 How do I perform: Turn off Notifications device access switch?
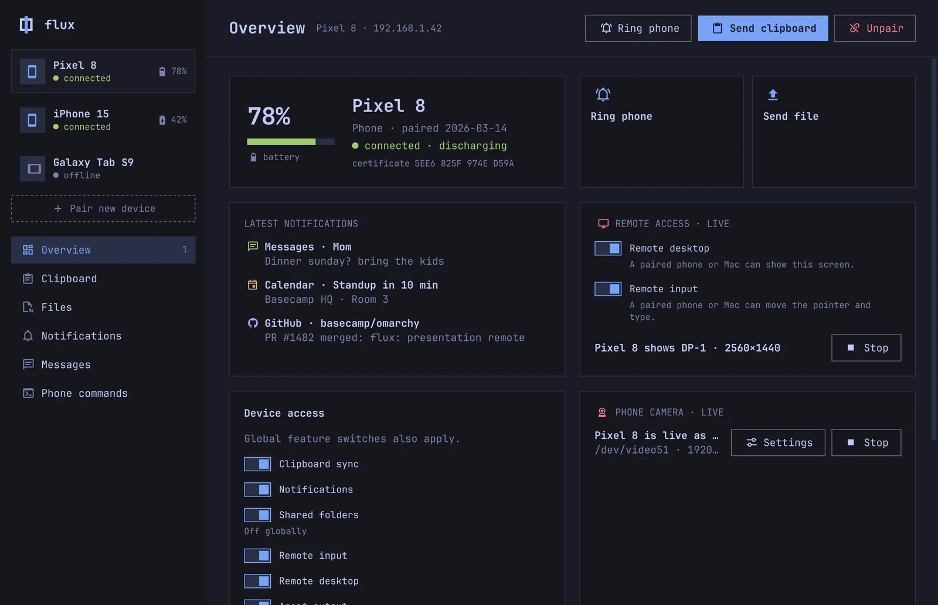coord(257,489)
